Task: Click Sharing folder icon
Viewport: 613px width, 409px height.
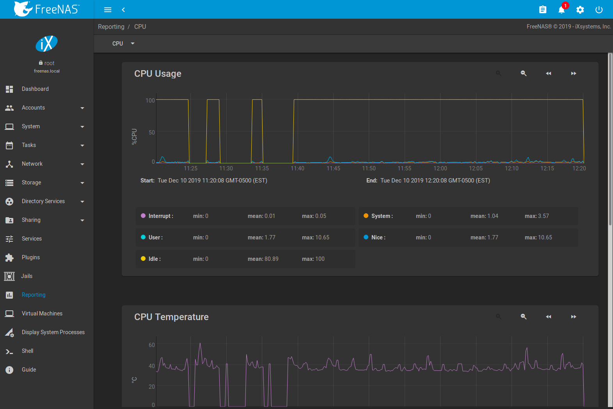Action: click(9, 220)
